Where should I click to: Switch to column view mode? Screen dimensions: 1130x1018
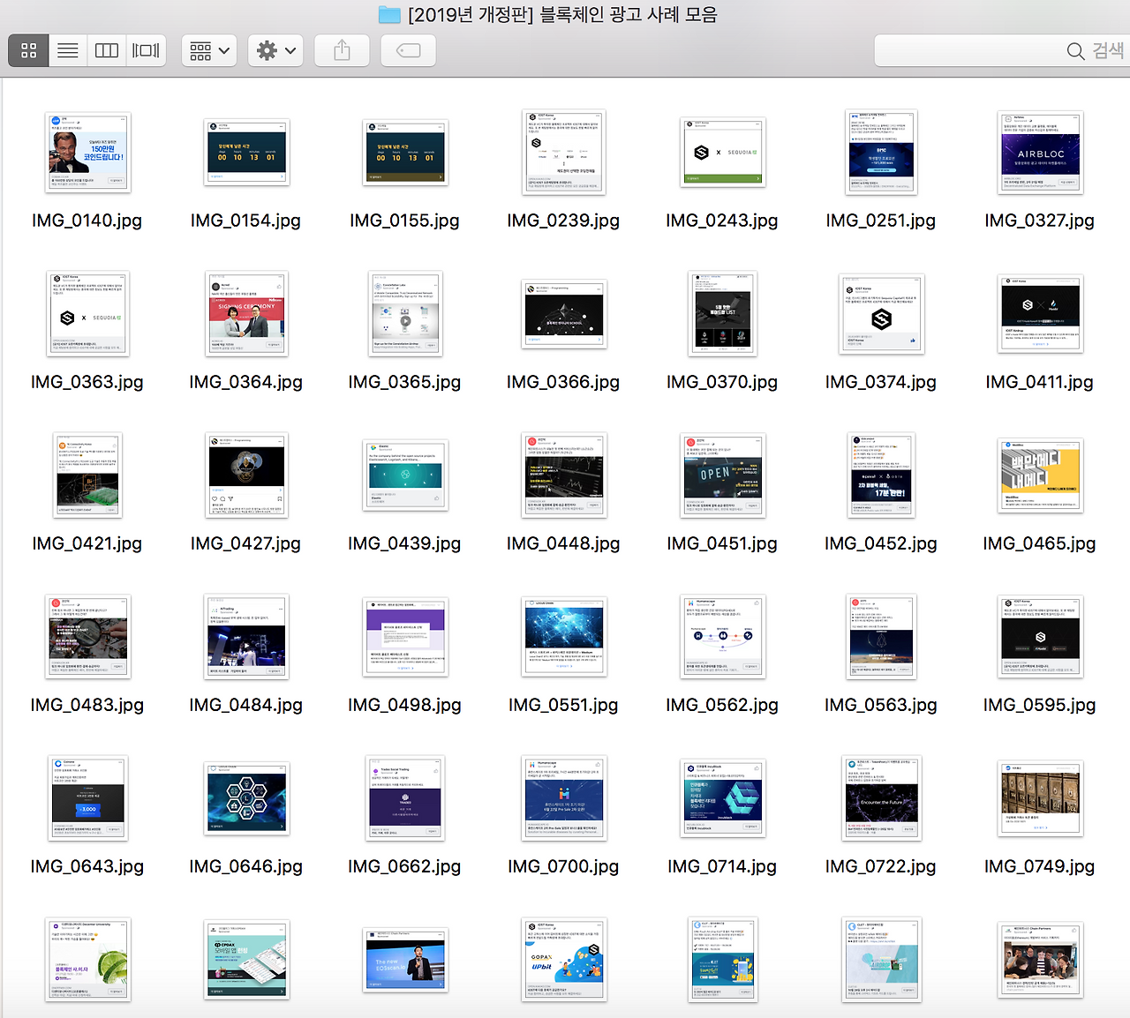(107, 50)
